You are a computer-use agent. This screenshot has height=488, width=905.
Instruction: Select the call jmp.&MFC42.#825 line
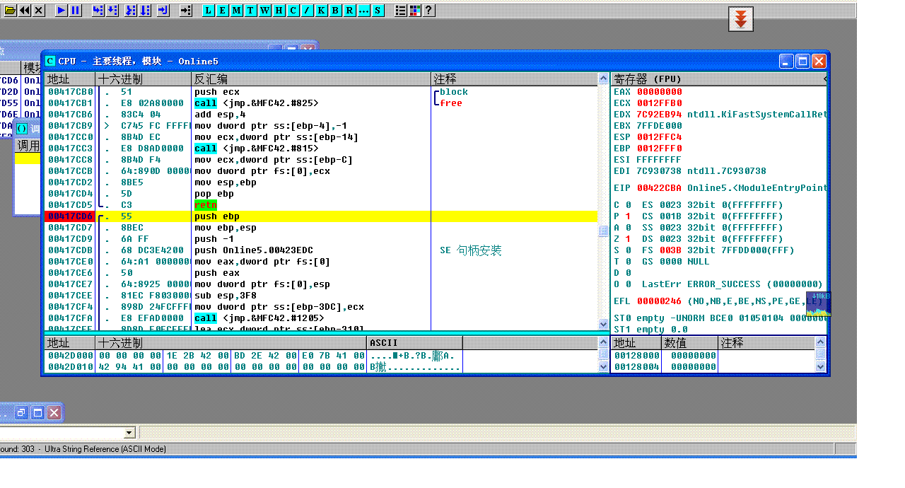click(x=322, y=103)
